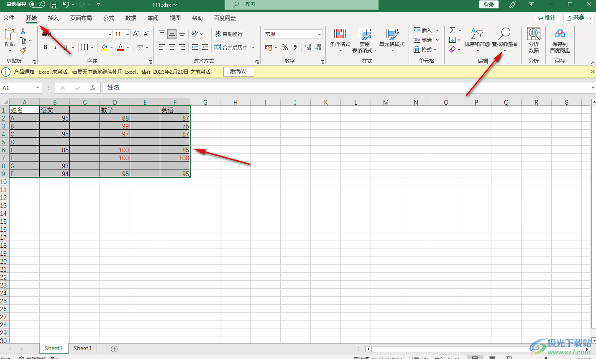Align cell text to the left
The height and width of the screenshot is (359, 596).
pos(162,47)
